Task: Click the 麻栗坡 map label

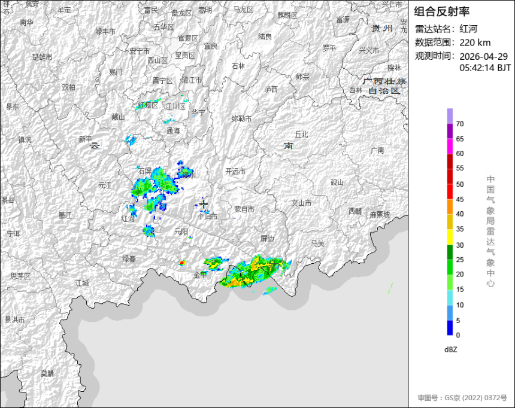Action: (380, 215)
